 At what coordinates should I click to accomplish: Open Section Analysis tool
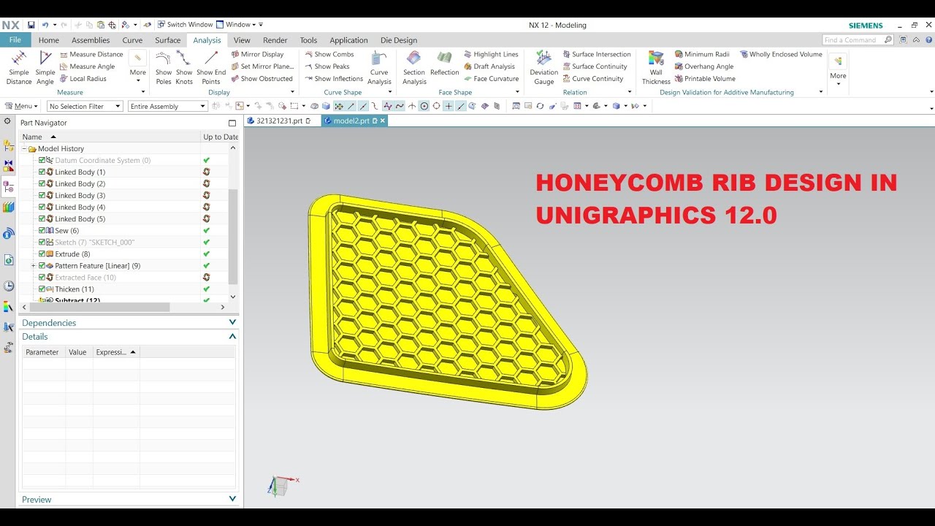tap(414, 67)
